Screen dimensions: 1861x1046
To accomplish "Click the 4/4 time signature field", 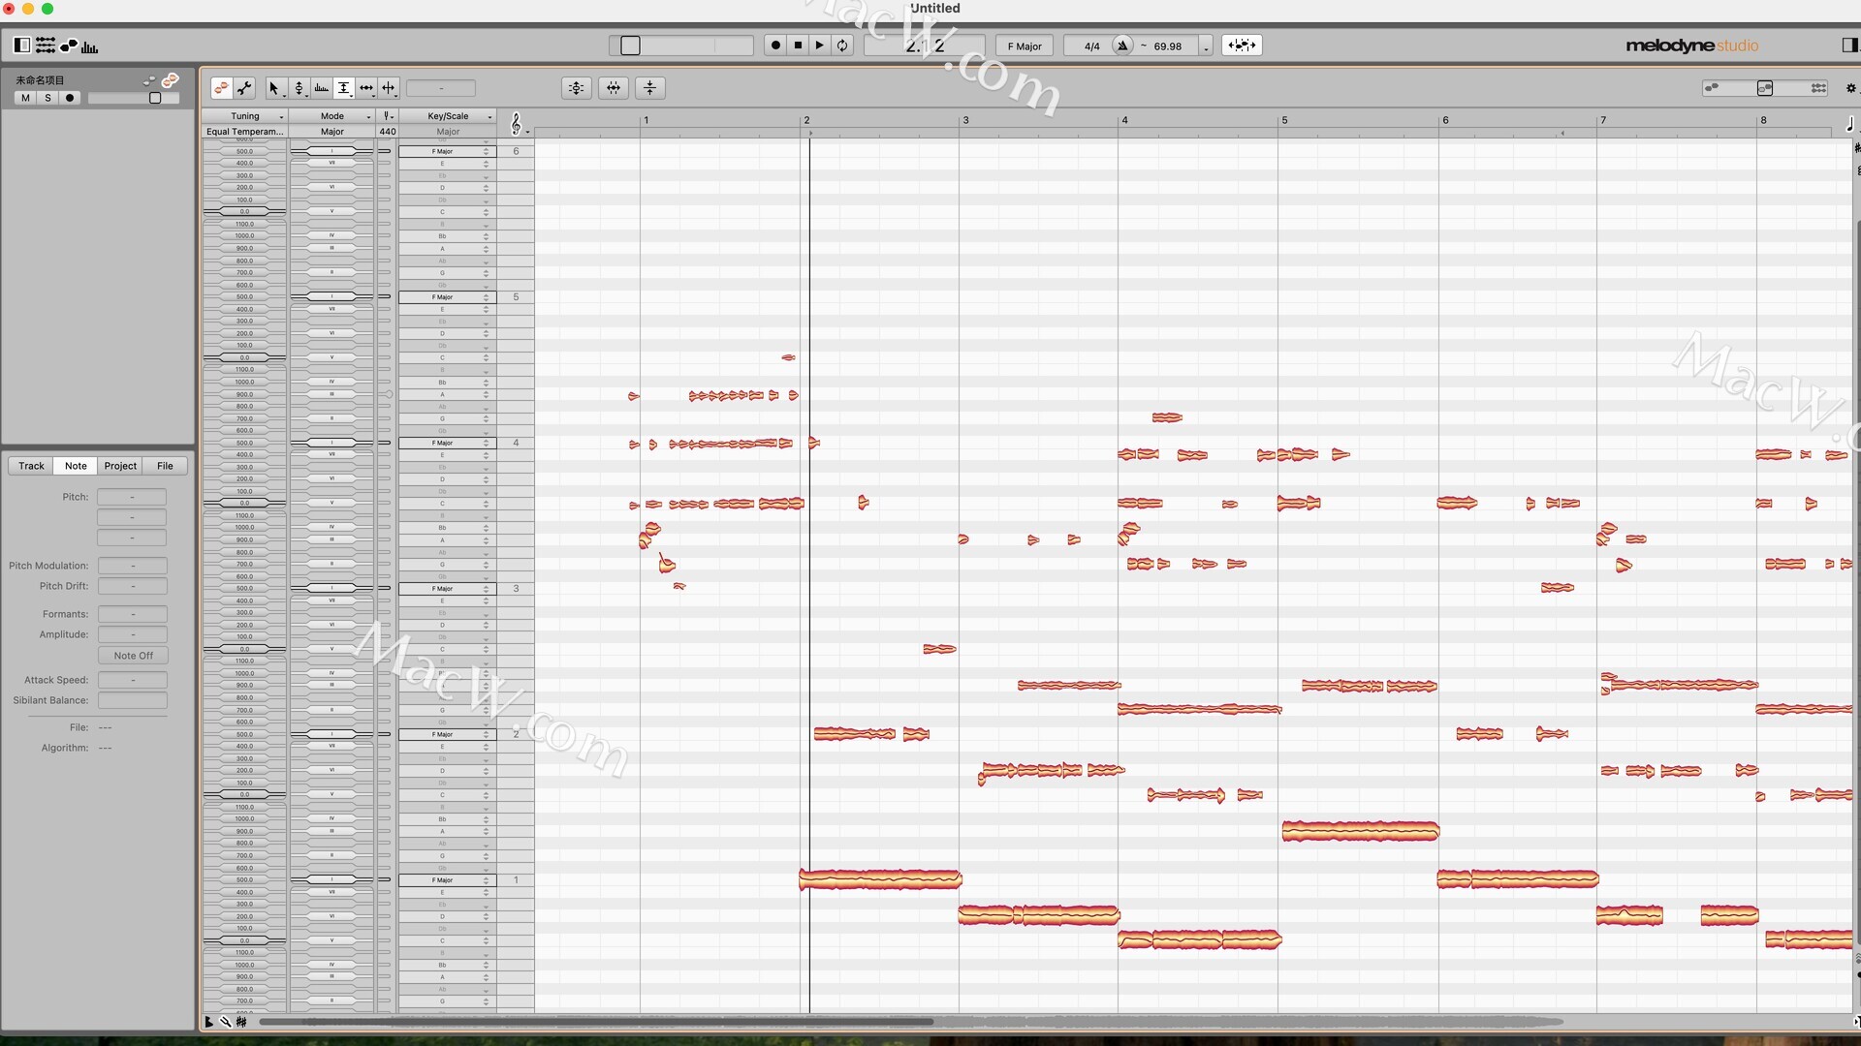I will [1091, 46].
